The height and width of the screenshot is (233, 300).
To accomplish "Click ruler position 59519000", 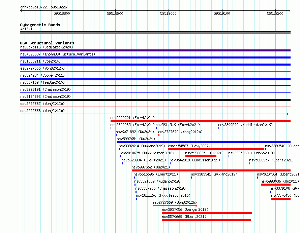I will coord(168,13).
